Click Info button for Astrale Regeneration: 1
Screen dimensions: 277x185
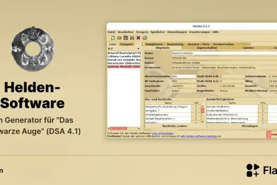coord(196,118)
